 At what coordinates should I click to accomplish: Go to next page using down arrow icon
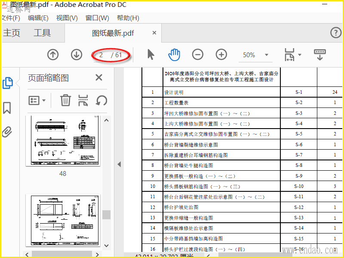tap(77, 55)
